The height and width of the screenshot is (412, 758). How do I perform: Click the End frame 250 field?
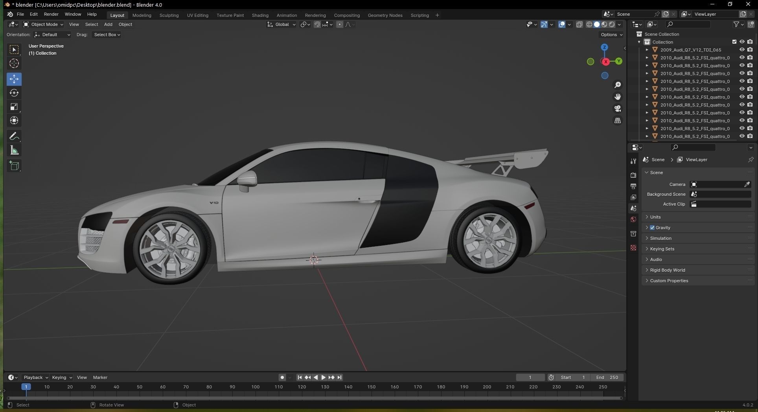(x=607, y=377)
